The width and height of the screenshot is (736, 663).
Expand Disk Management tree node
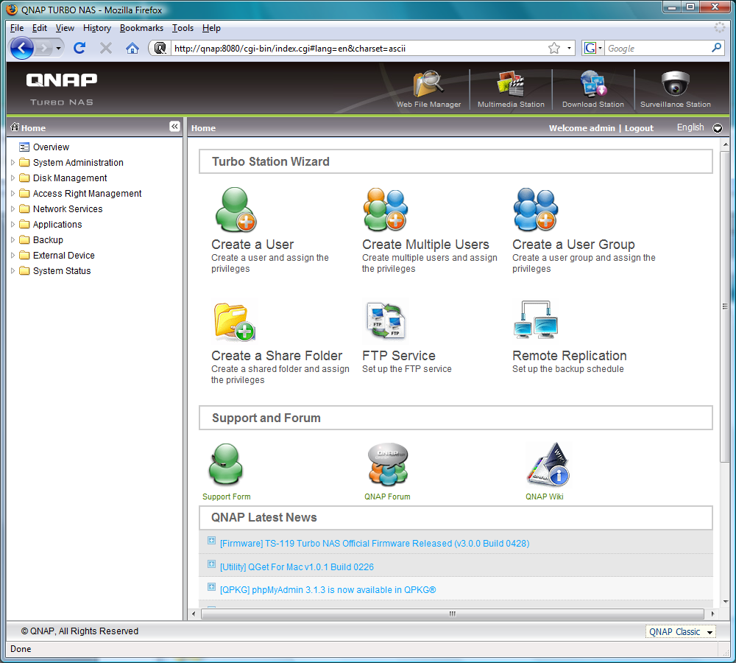click(x=13, y=178)
